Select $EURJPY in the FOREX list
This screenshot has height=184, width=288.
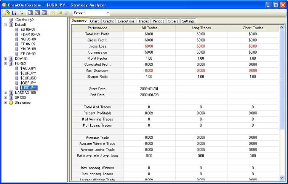29,73
